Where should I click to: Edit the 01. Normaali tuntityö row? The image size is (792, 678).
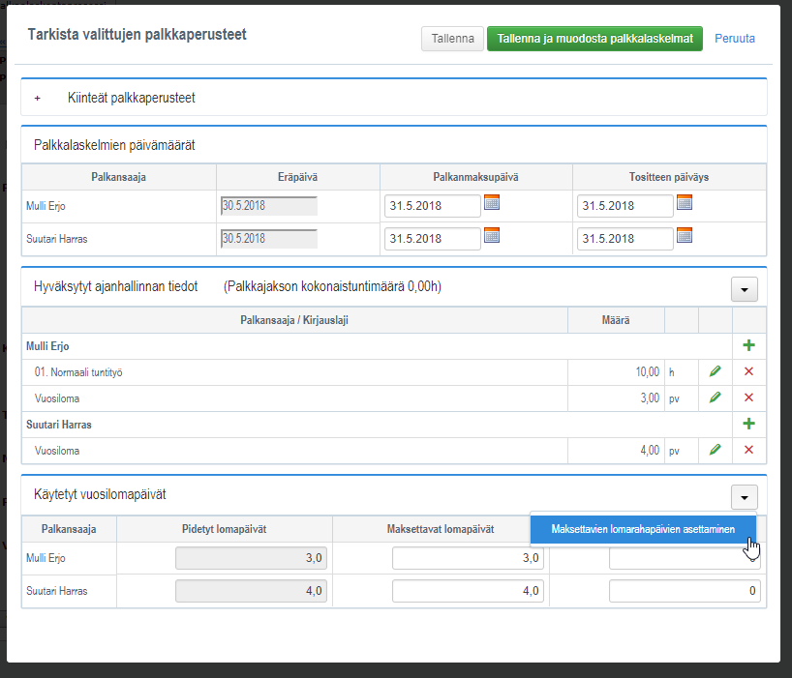[715, 371]
